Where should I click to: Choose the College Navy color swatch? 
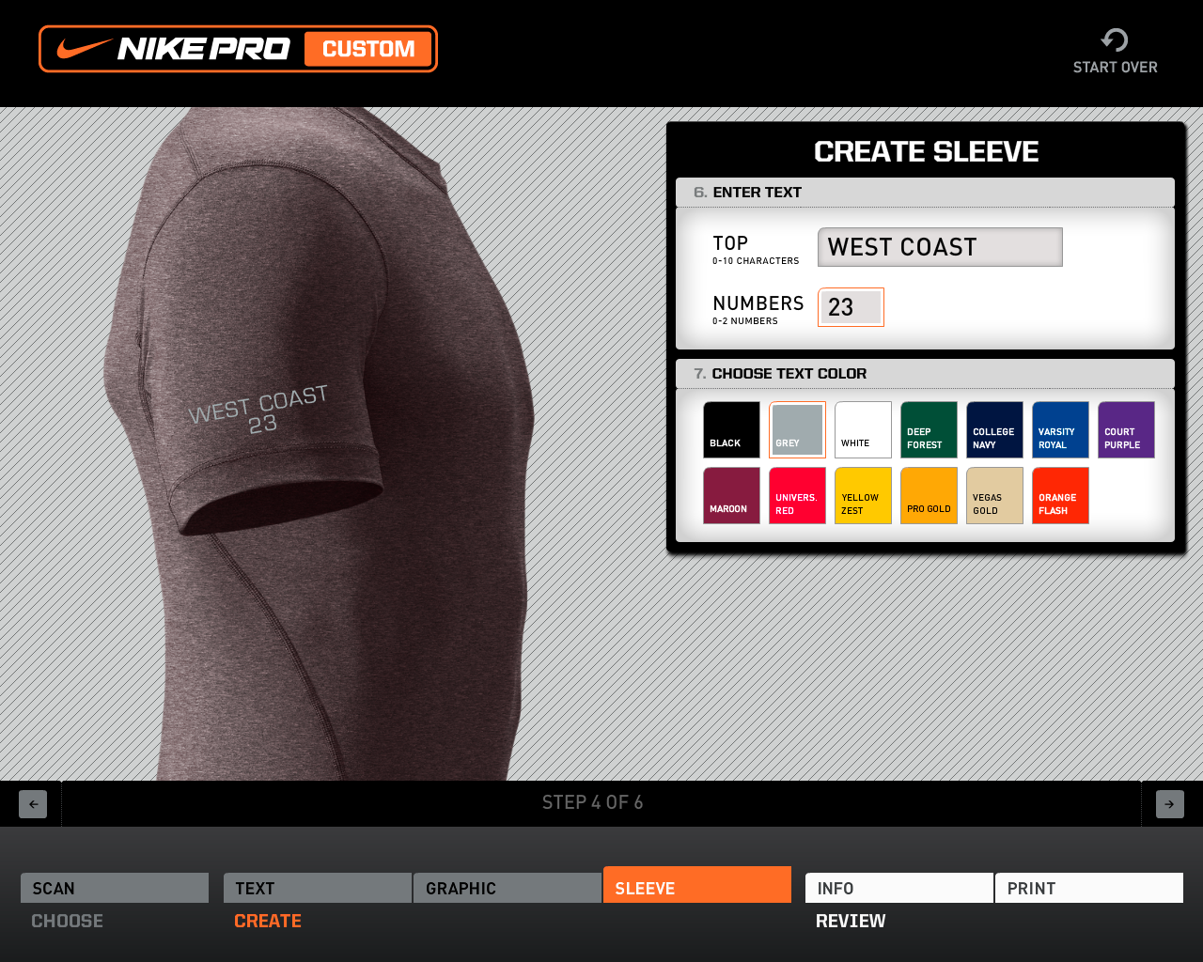(x=994, y=429)
